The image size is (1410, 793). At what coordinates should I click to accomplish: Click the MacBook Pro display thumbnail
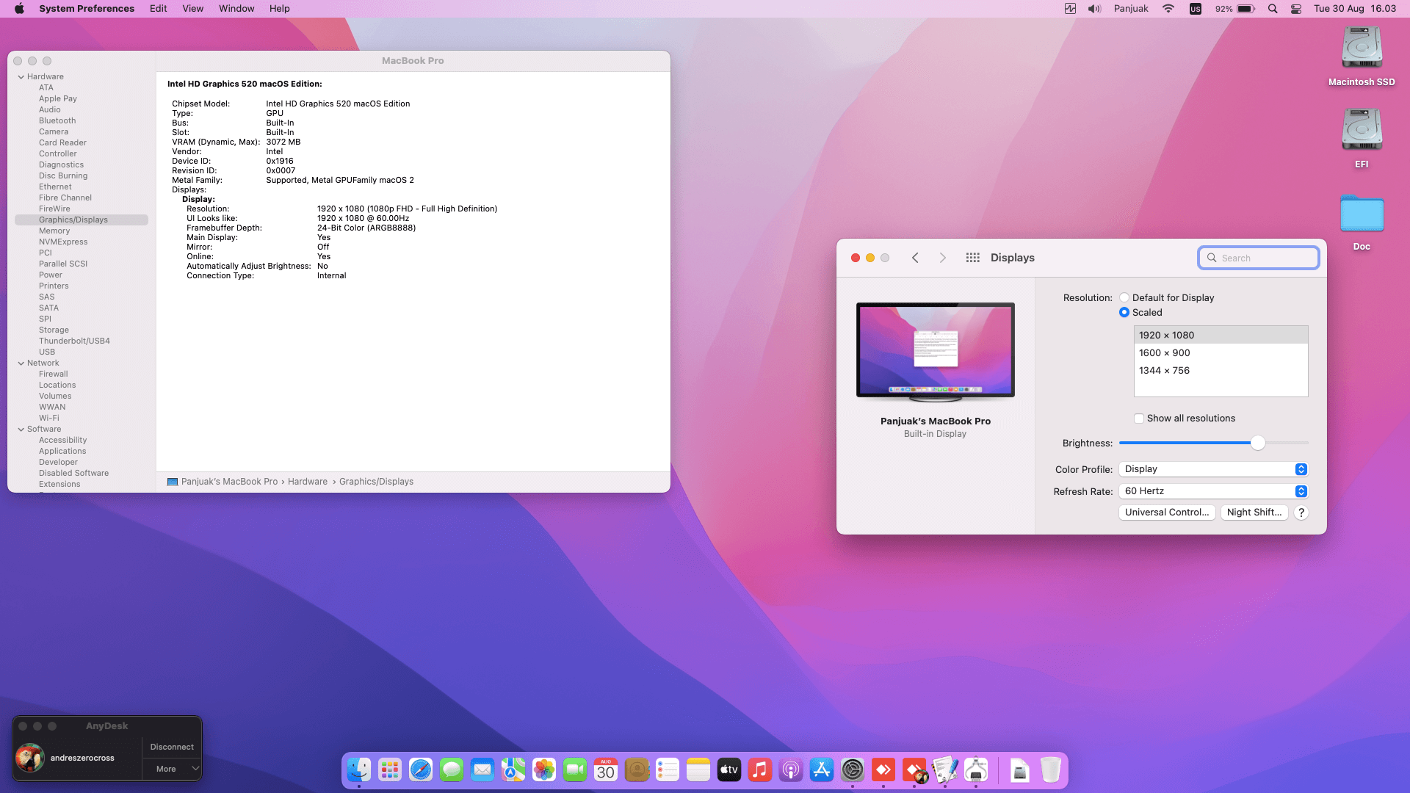(x=936, y=352)
